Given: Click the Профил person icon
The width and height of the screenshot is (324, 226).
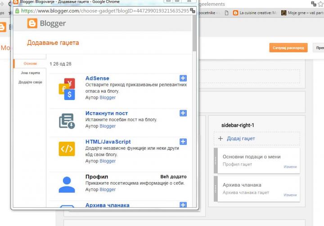Looking at the screenshot, I should pos(67,184).
